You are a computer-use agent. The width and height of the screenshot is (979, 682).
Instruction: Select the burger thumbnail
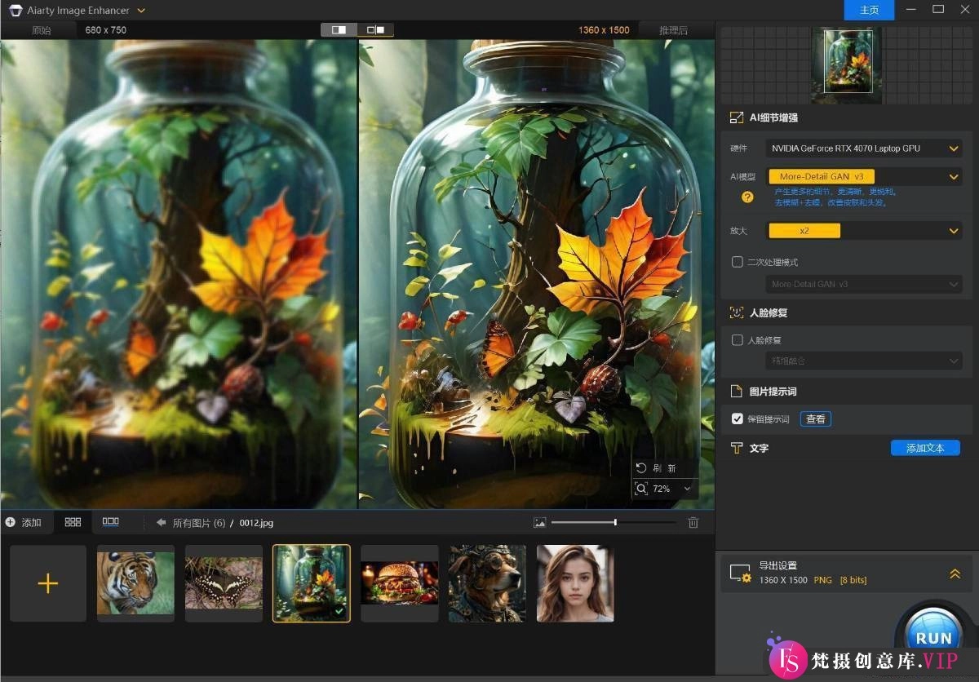pos(400,583)
